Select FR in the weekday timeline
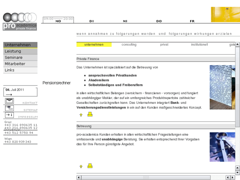 (x=192, y=21)
